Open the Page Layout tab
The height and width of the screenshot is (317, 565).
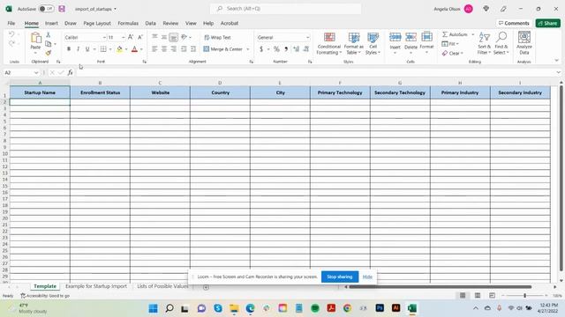97,23
